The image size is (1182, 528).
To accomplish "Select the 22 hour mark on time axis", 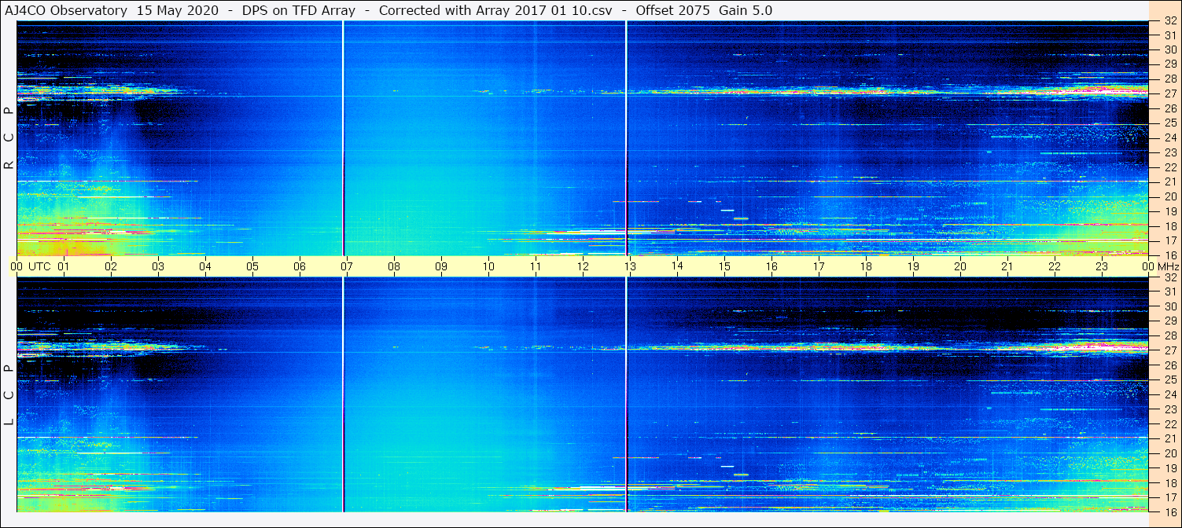I will (x=1055, y=266).
